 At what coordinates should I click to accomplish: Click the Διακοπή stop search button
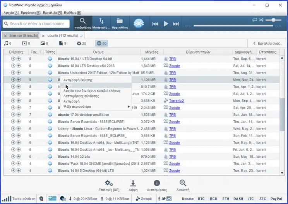click(183, 186)
